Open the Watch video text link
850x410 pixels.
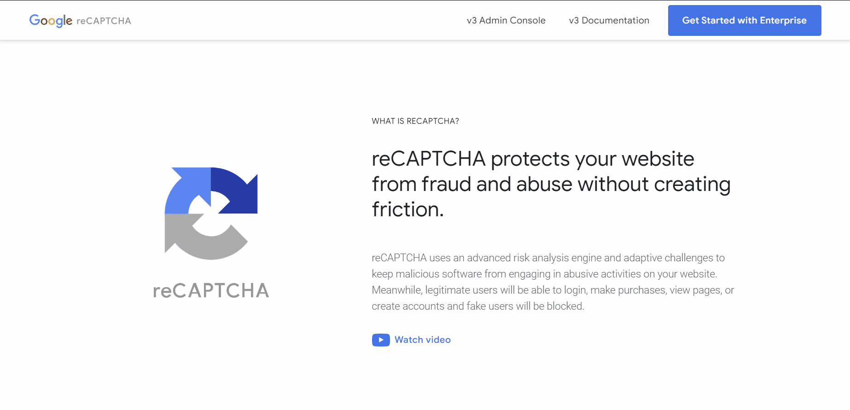click(422, 340)
